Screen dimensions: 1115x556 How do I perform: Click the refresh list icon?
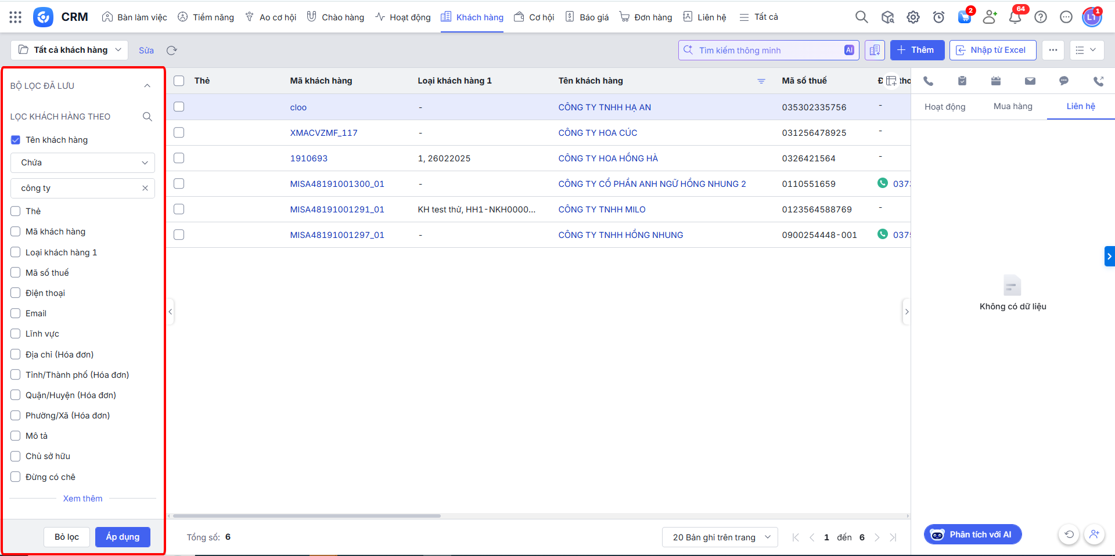tap(171, 50)
